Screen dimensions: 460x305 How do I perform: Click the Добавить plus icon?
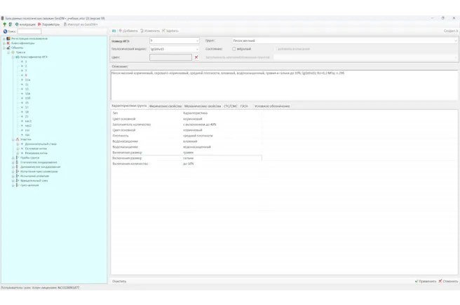click(120, 31)
